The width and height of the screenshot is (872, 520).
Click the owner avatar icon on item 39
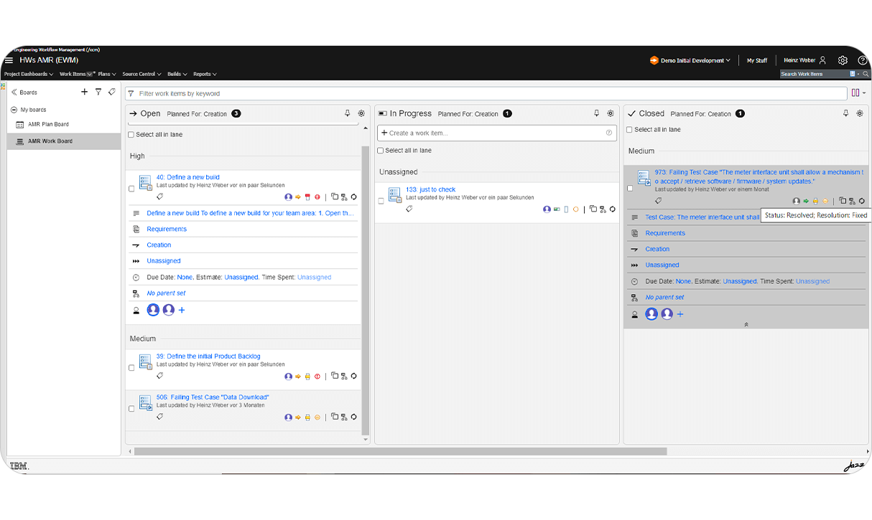(x=289, y=376)
